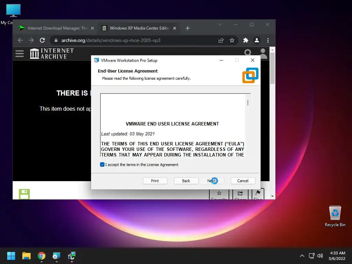Switch to Internet Download Manager tab

57,28
